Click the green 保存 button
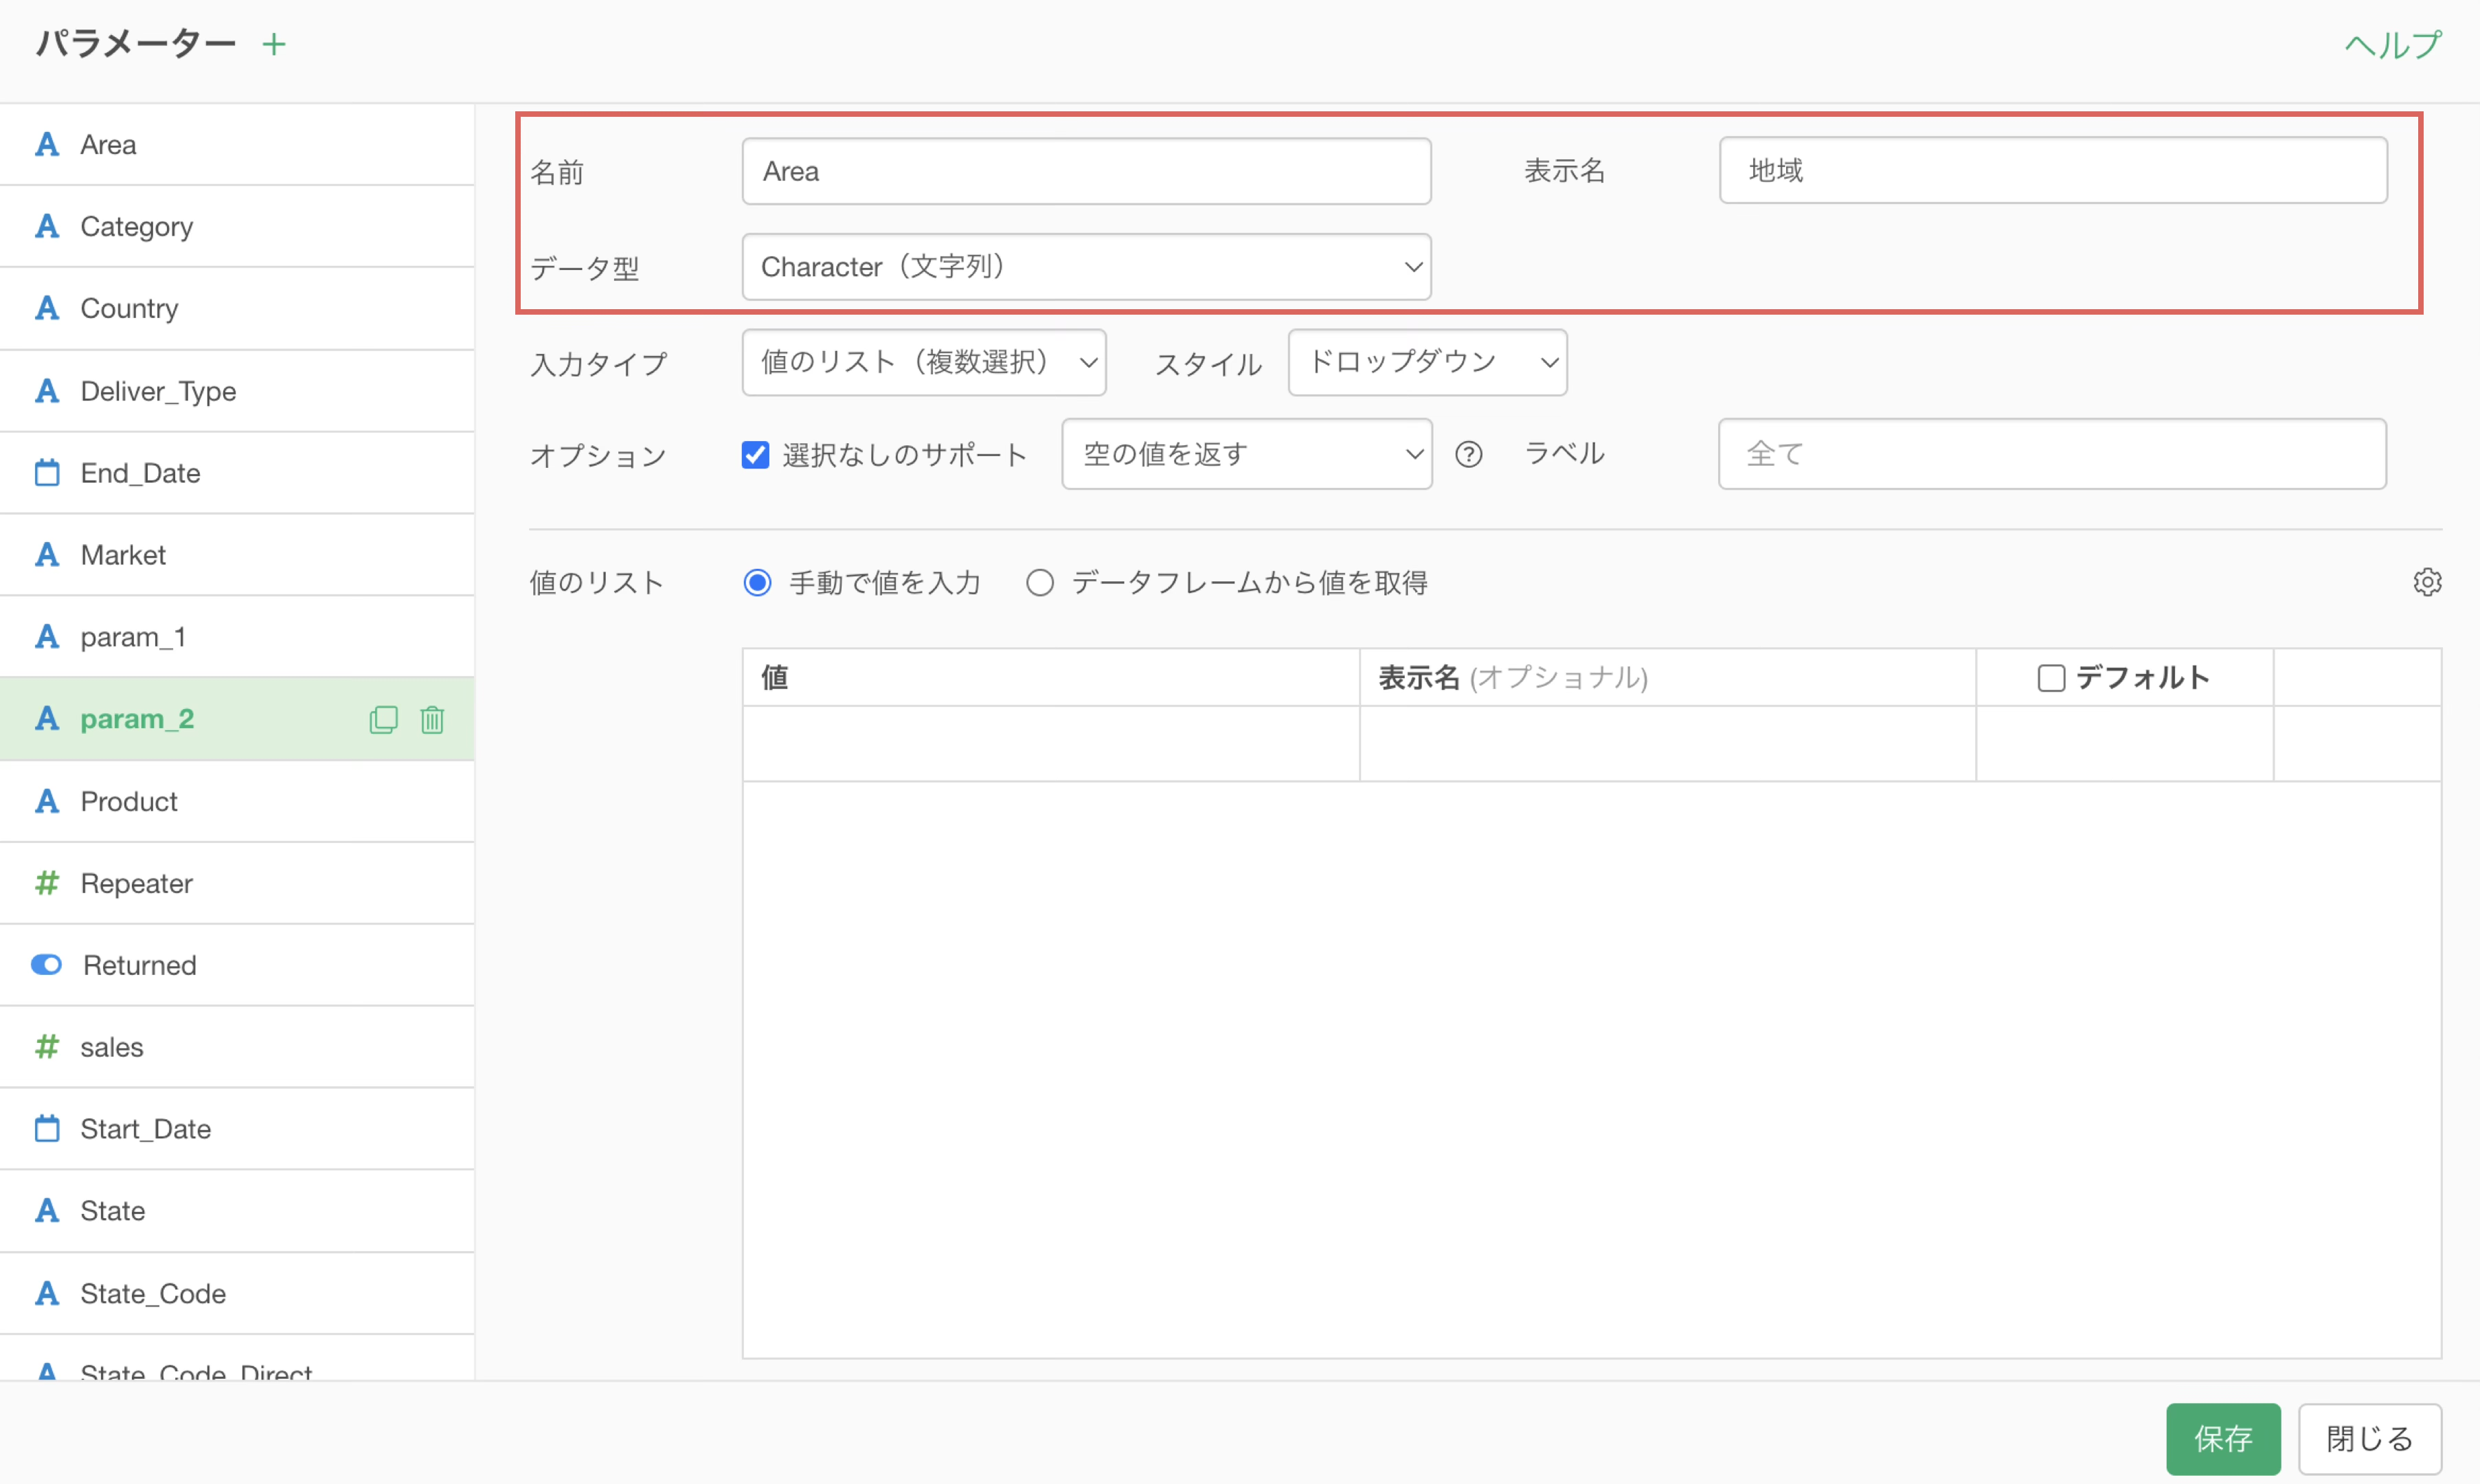The width and height of the screenshot is (2480, 1484). coord(2222,1438)
